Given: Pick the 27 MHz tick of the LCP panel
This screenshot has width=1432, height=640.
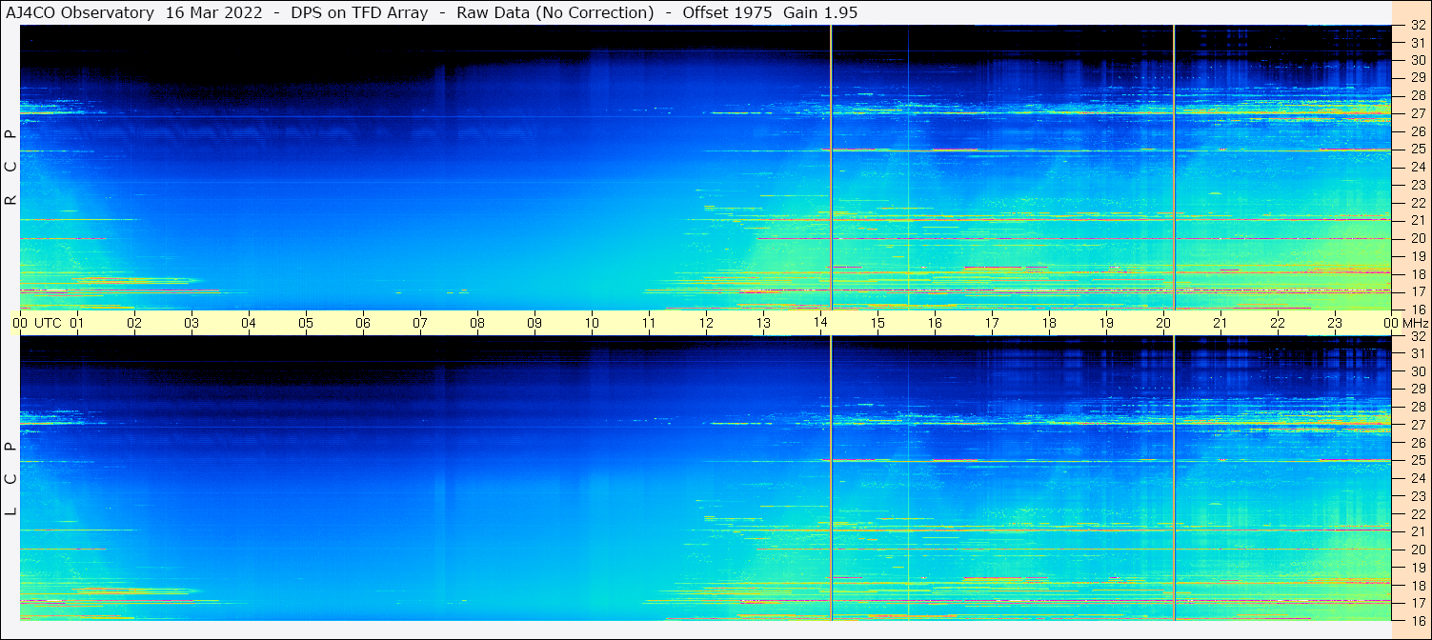Looking at the screenshot, I should click(x=1417, y=425).
